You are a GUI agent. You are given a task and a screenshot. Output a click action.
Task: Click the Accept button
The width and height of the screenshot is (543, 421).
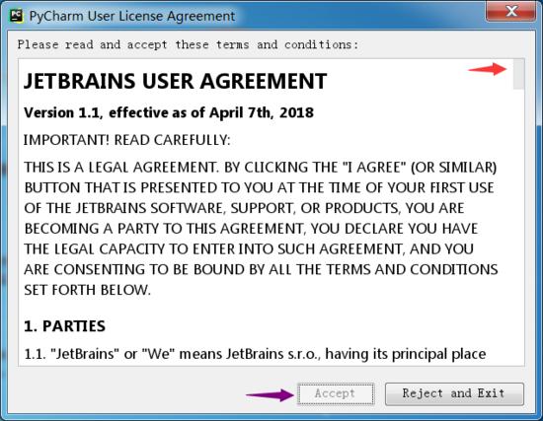(x=336, y=393)
